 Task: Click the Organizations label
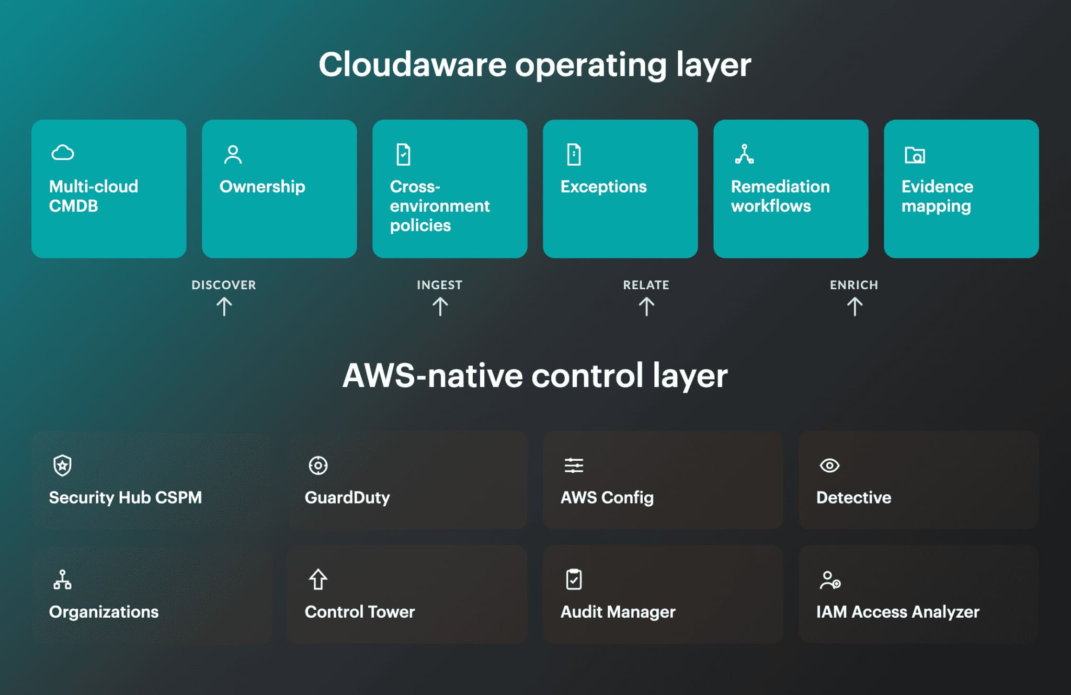[x=104, y=612]
